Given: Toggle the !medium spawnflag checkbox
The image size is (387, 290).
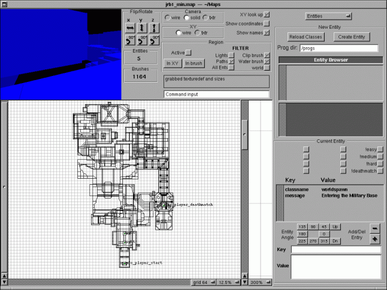Looking at the screenshot, I should (380, 157).
